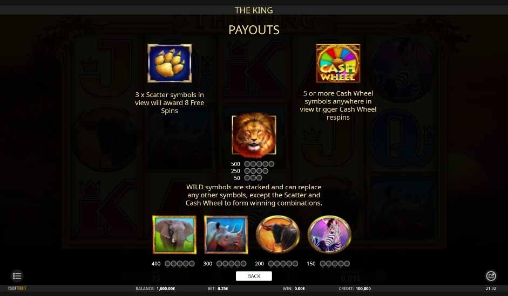The height and width of the screenshot is (296, 508).
Task: Click the balance amount 1,000.00€
Action: 166,288
